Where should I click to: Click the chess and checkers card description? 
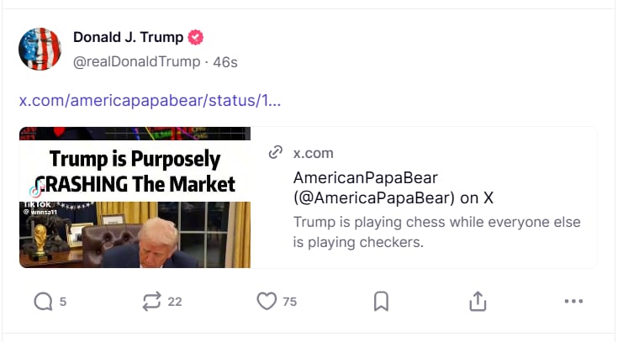(436, 232)
